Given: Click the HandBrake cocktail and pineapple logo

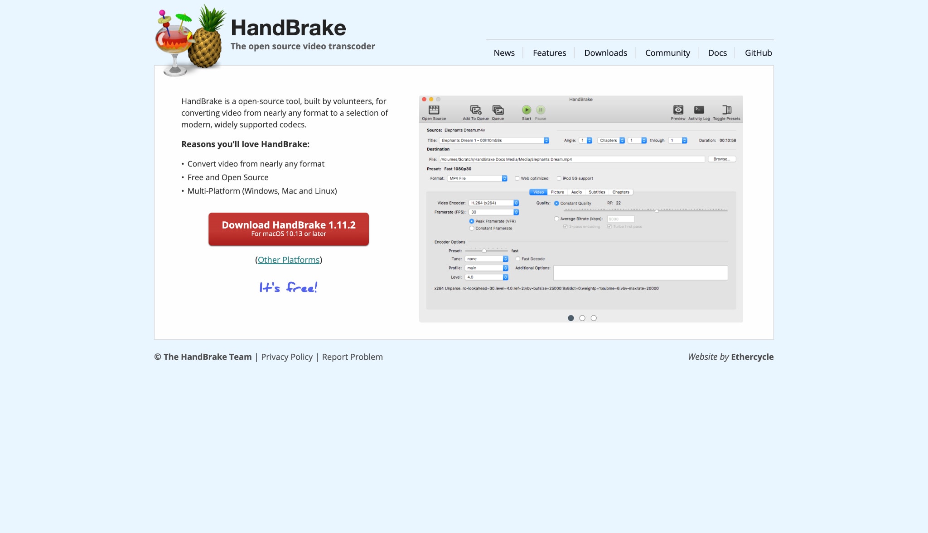Looking at the screenshot, I should tap(190, 41).
